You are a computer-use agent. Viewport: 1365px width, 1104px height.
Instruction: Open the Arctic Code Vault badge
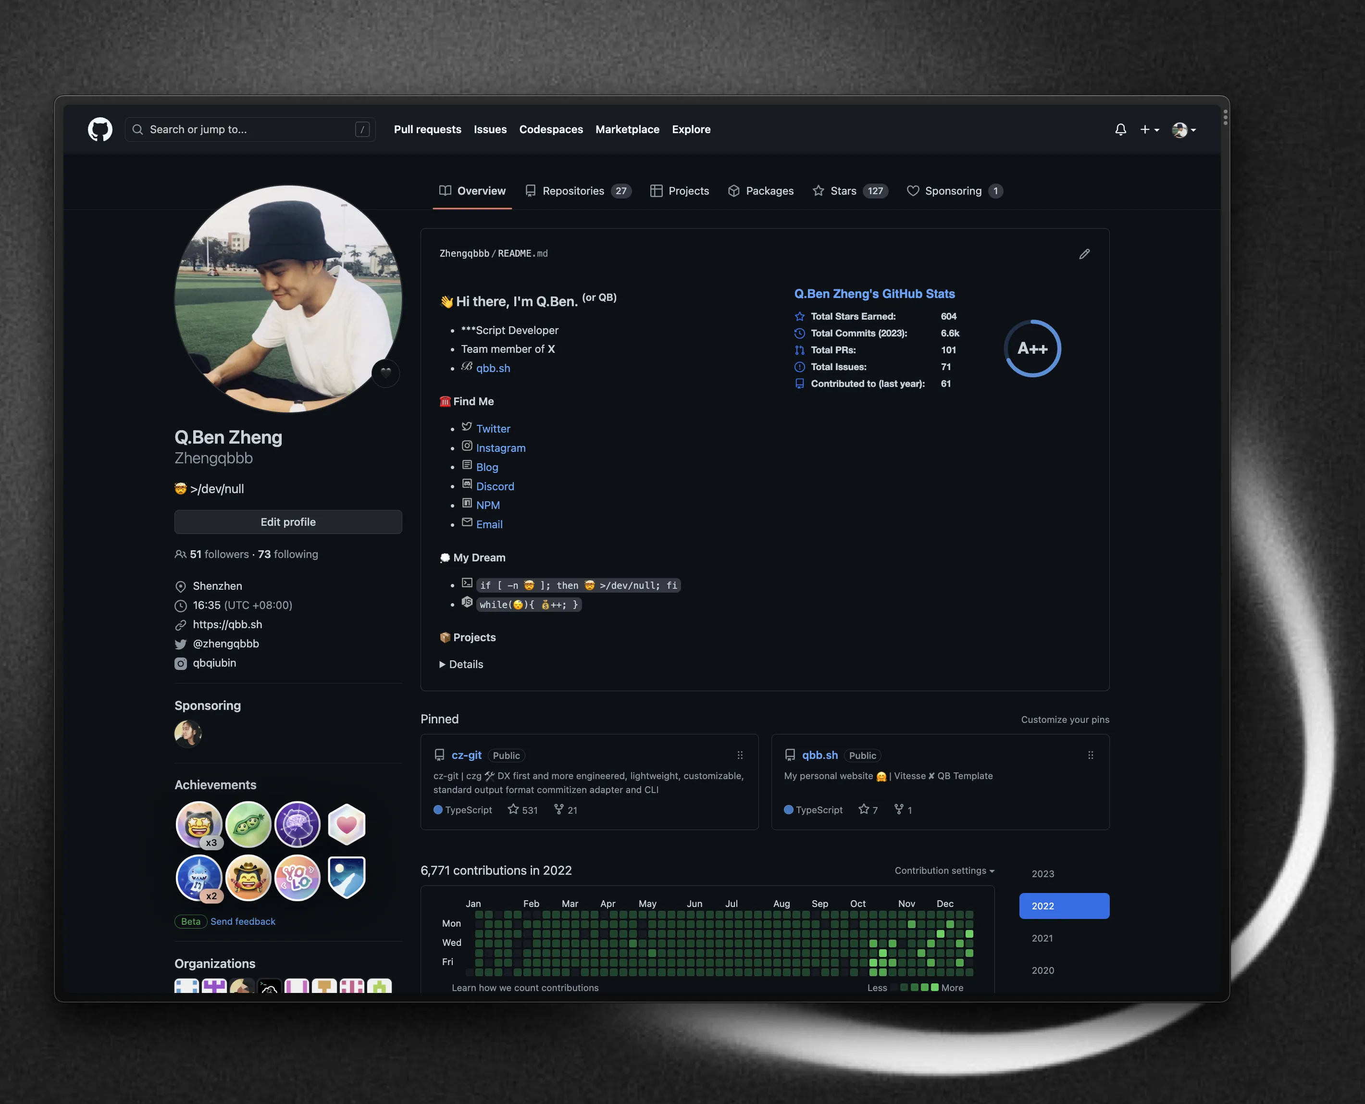click(347, 878)
